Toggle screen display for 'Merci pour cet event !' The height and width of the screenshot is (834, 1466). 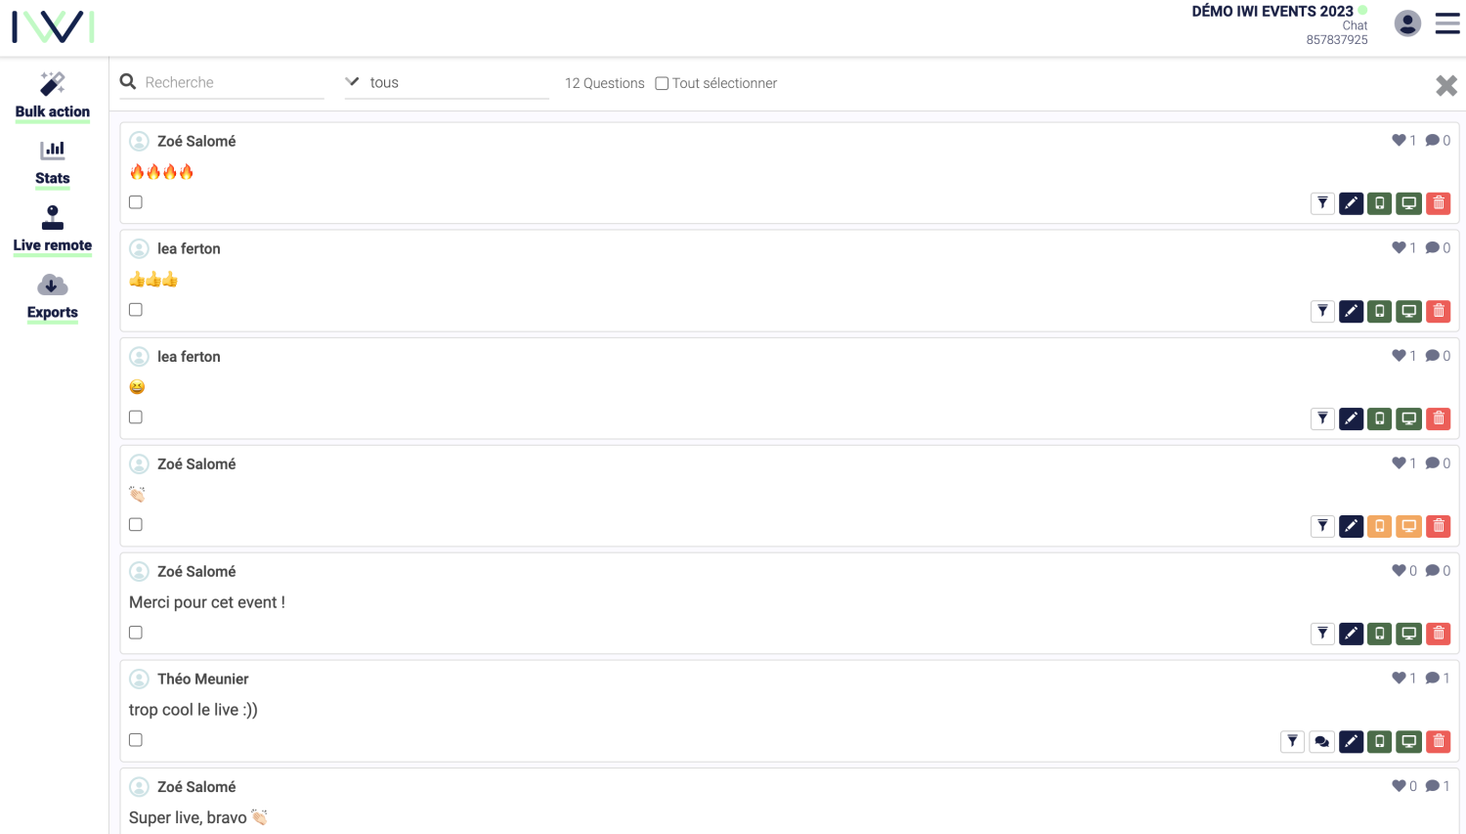point(1409,634)
